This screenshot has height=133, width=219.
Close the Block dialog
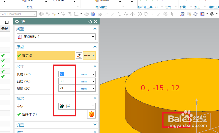(96, 22)
